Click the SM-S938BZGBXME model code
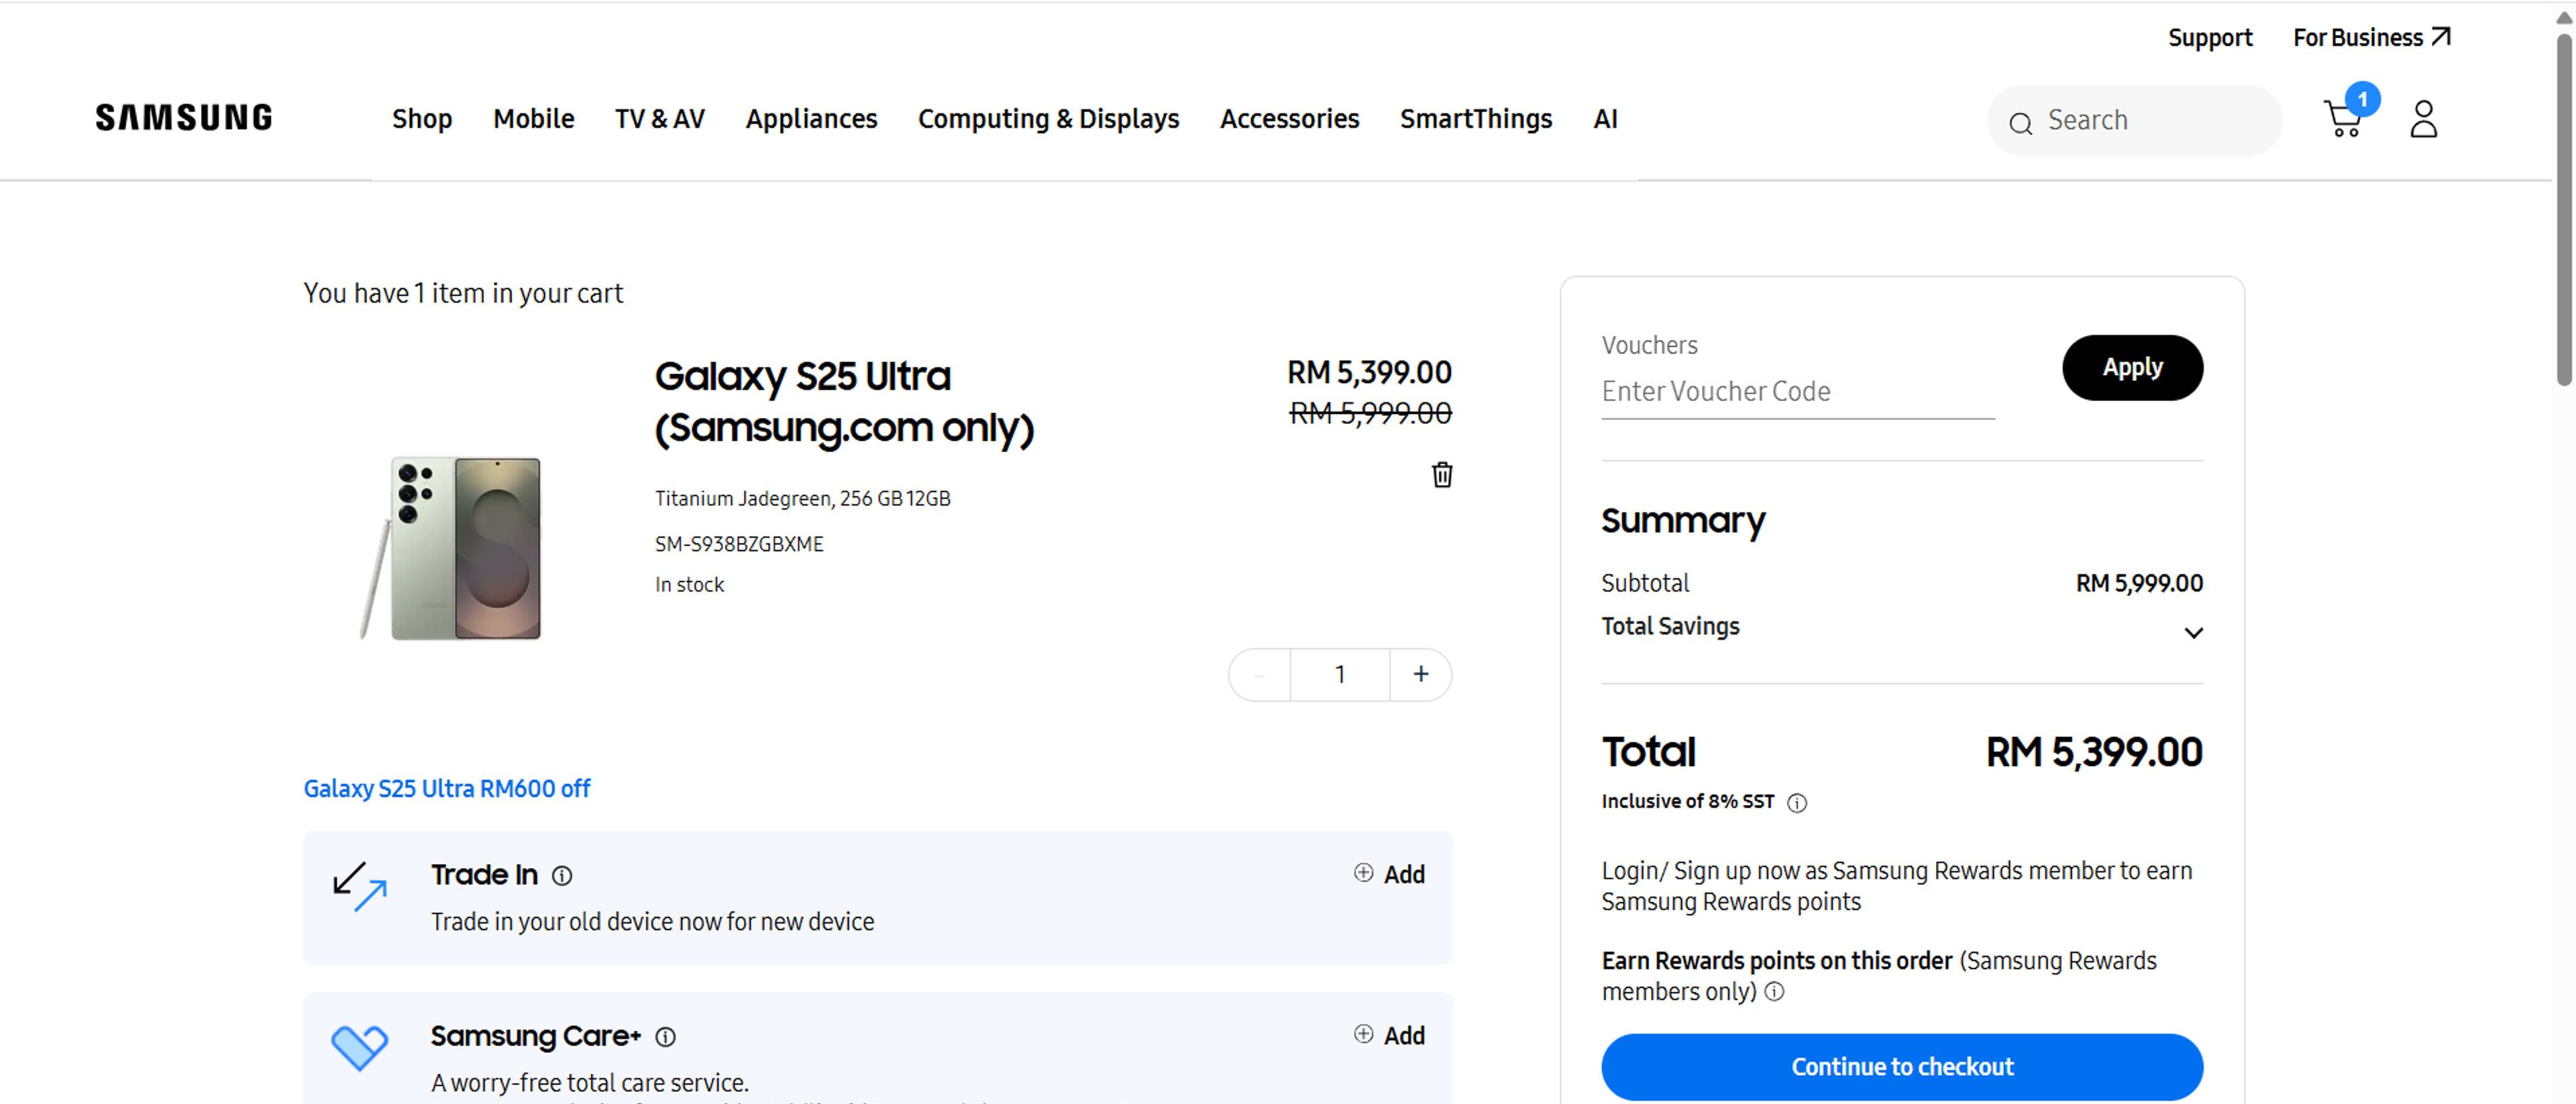Image resolution: width=2576 pixels, height=1104 pixels. click(739, 544)
